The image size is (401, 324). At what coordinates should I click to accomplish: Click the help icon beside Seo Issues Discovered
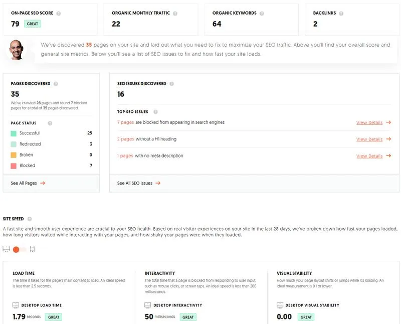pos(171,84)
